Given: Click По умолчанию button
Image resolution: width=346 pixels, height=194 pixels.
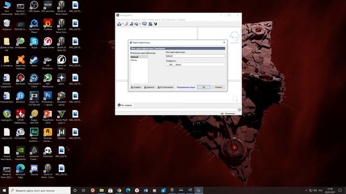Looking at the screenshot, I should coord(165,87).
